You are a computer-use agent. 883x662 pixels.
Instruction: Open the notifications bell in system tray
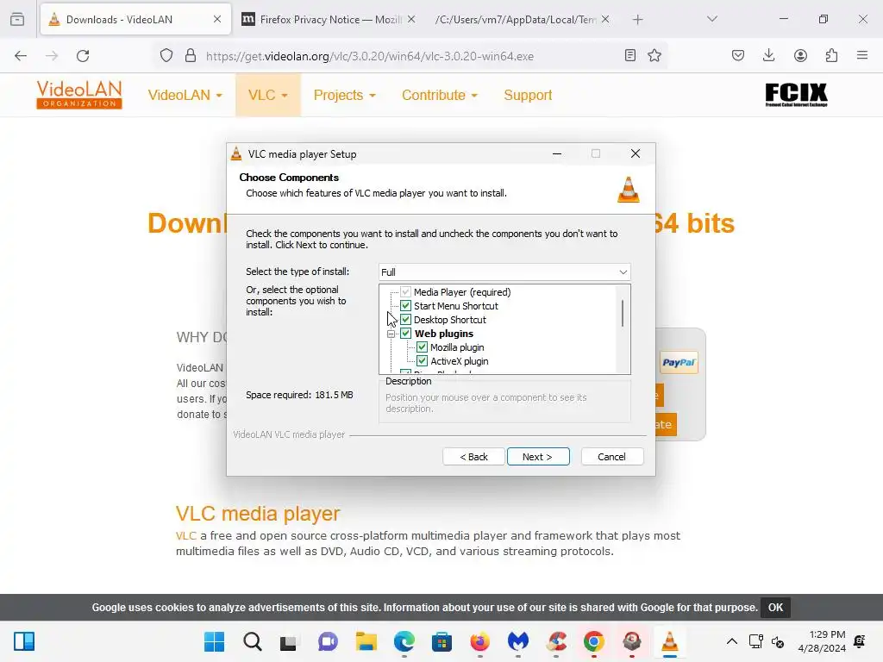pyautogui.click(x=860, y=641)
